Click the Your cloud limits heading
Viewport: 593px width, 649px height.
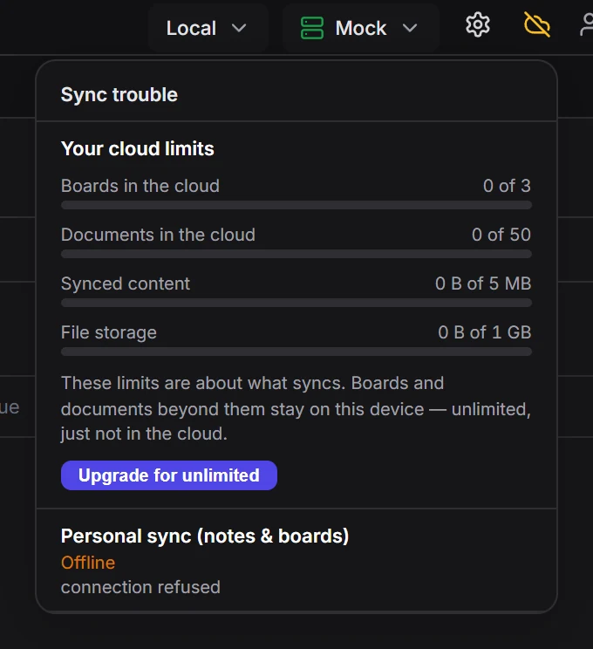tap(138, 148)
